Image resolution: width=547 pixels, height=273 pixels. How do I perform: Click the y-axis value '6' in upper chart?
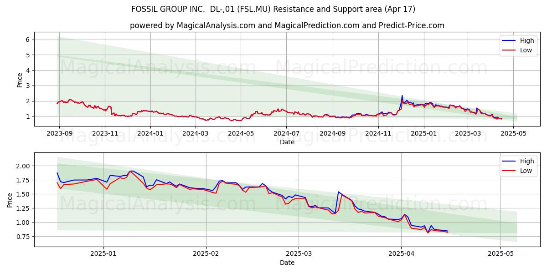pos(27,40)
